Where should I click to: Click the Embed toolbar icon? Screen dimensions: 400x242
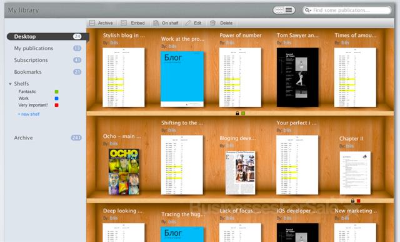(124, 23)
